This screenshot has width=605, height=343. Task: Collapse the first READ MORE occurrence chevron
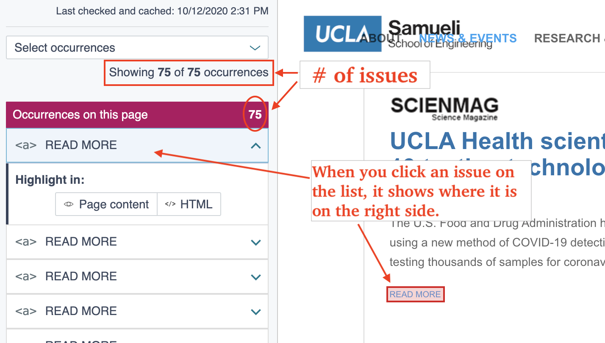pyautogui.click(x=255, y=146)
